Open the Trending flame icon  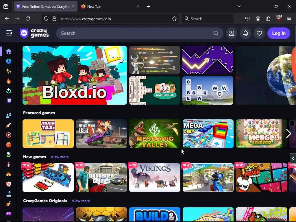[x=8, y=81]
